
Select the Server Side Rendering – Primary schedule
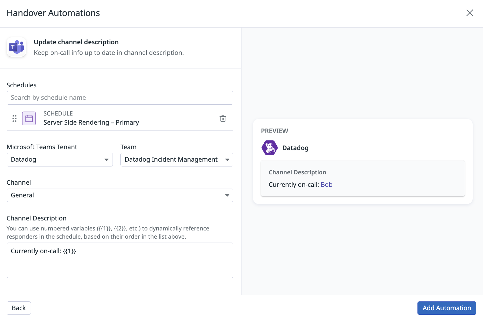91,123
